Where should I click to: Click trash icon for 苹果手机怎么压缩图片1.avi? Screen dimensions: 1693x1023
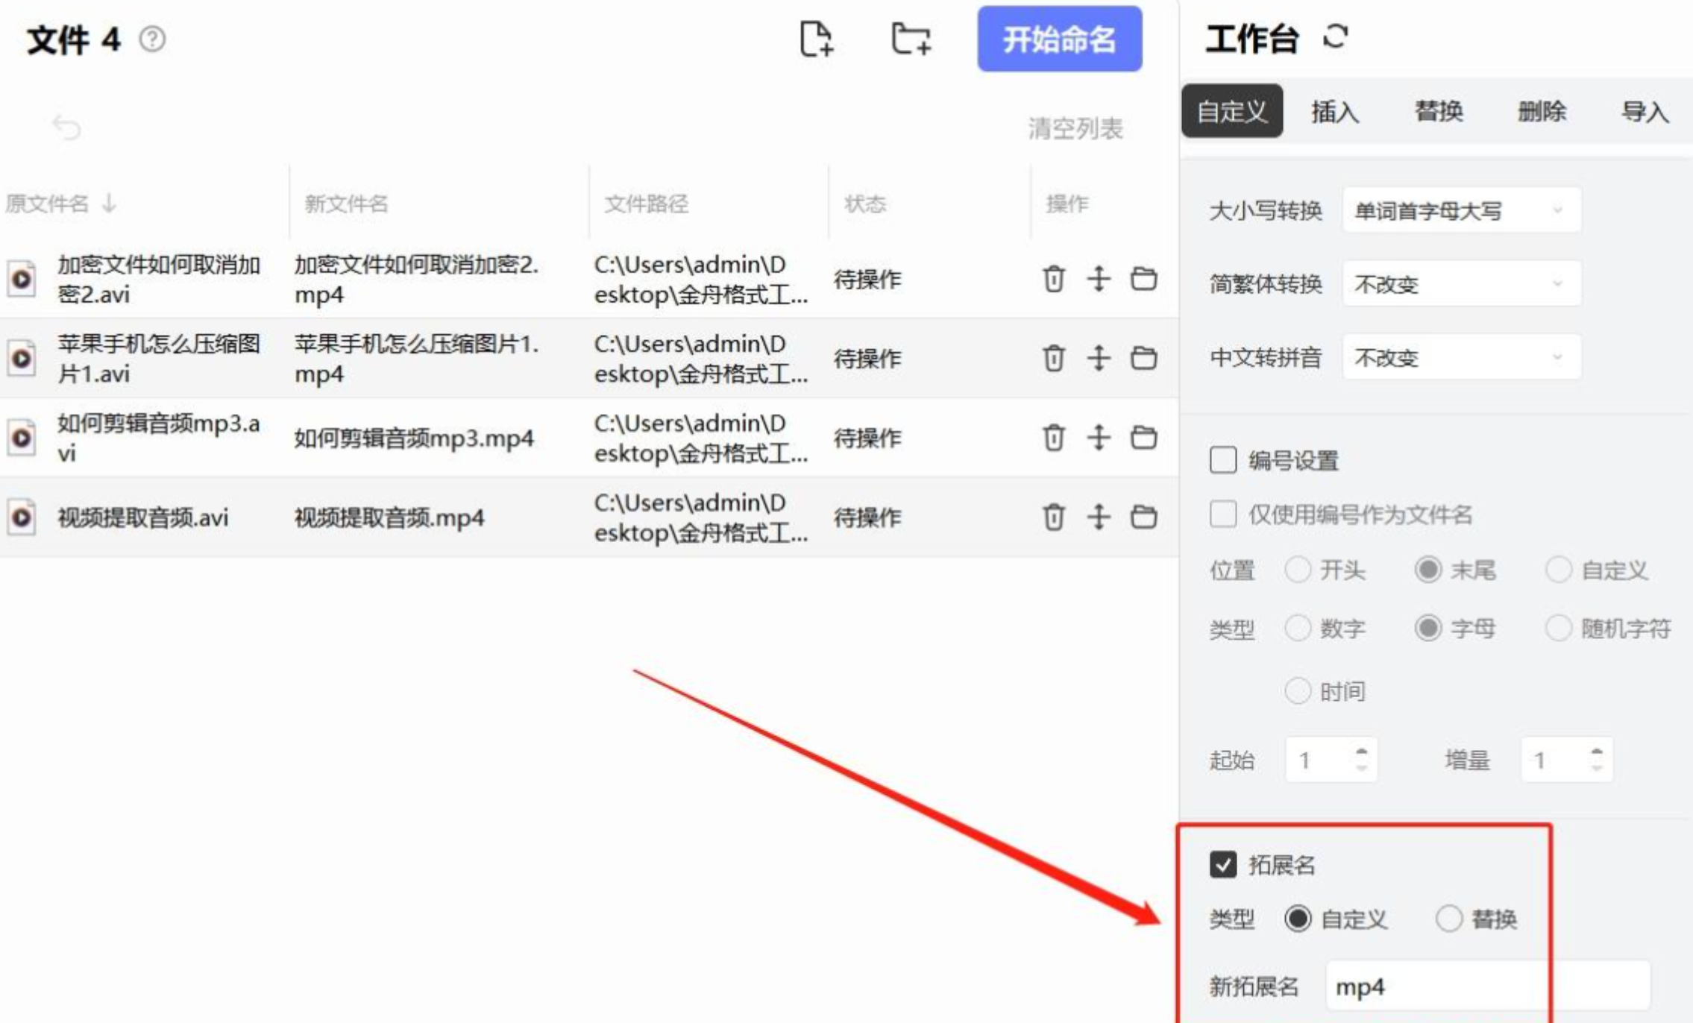1053,359
